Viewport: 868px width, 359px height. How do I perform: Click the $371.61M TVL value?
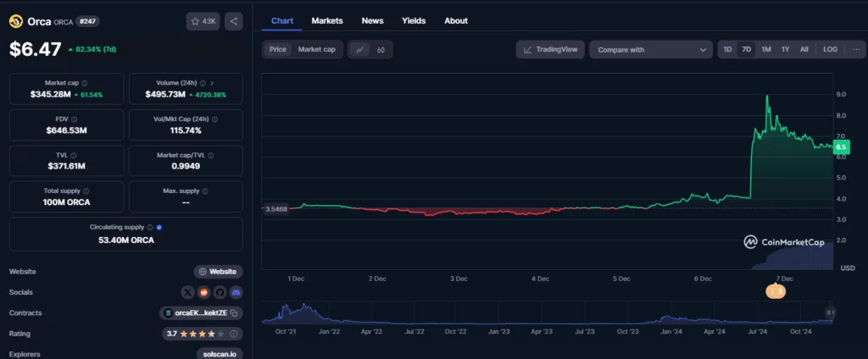[66, 166]
